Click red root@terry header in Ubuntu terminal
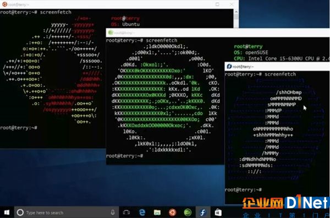Screen dimensions: 330x218 (x=125, y=18)
